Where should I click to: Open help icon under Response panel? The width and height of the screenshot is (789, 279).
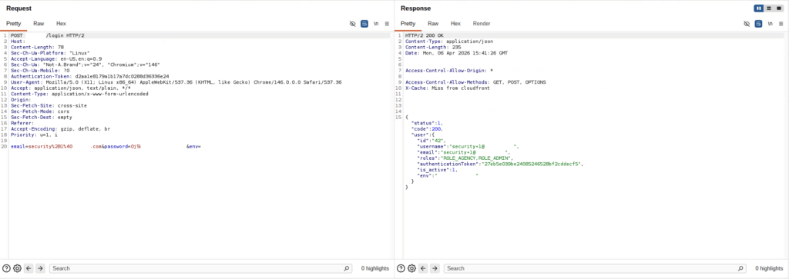coord(401,268)
